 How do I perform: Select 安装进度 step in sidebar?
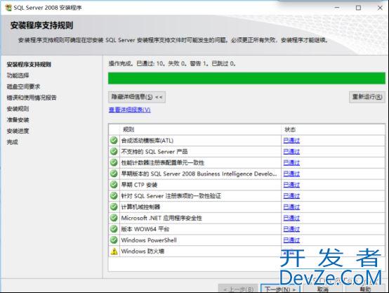click(18, 131)
